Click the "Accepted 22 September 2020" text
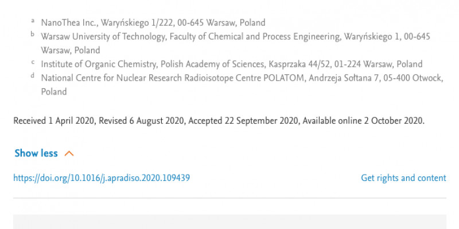Screen dimensions: 459x229 244,121
